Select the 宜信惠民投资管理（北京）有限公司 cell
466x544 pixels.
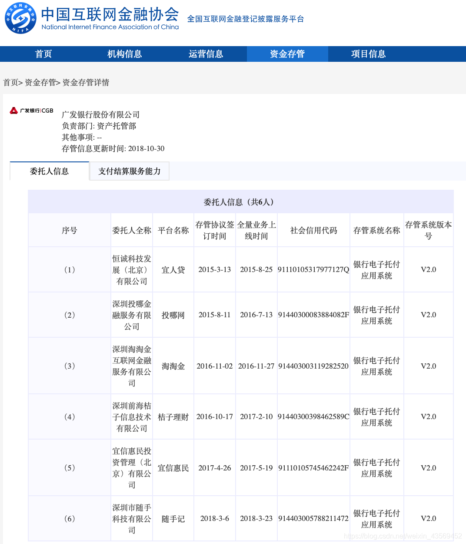pos(132,468)
